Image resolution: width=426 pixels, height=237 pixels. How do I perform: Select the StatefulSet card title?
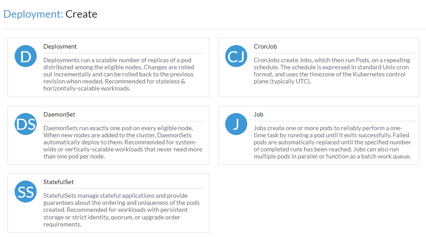[x=58, y=182]
